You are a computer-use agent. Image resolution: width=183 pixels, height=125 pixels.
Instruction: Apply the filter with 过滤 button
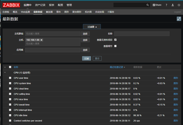86,58
